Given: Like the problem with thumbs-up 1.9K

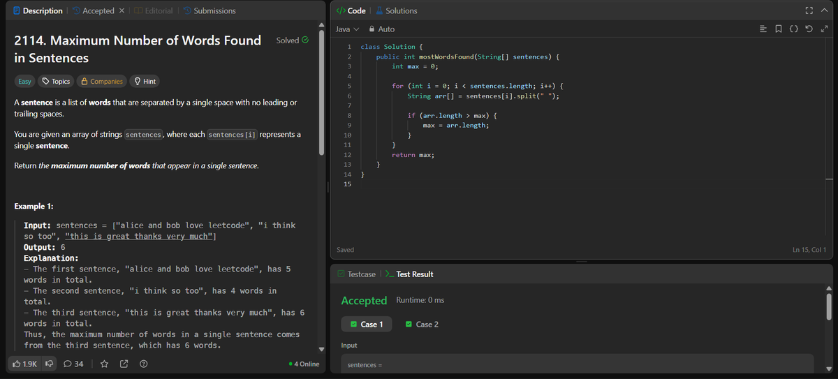Looking at the screenshot, I should pyautogui.click(x=25, y=364).
